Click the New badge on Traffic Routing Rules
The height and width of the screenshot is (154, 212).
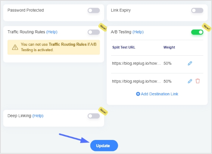(x=103, y=27)
